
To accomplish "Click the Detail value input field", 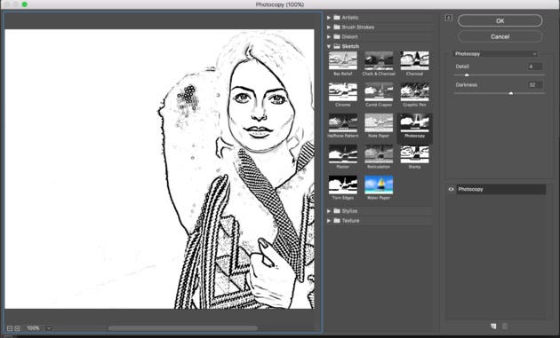I will click(535, 67).
